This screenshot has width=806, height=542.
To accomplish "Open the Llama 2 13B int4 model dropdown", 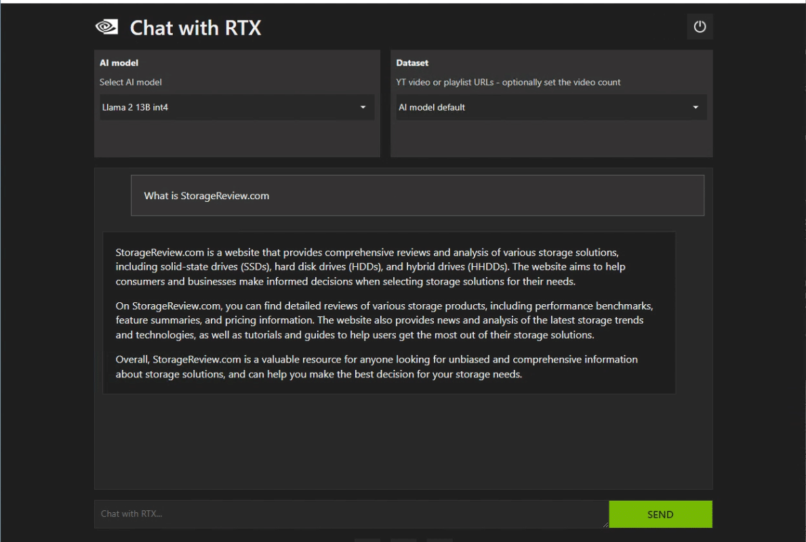I will [x=237, y=107].
